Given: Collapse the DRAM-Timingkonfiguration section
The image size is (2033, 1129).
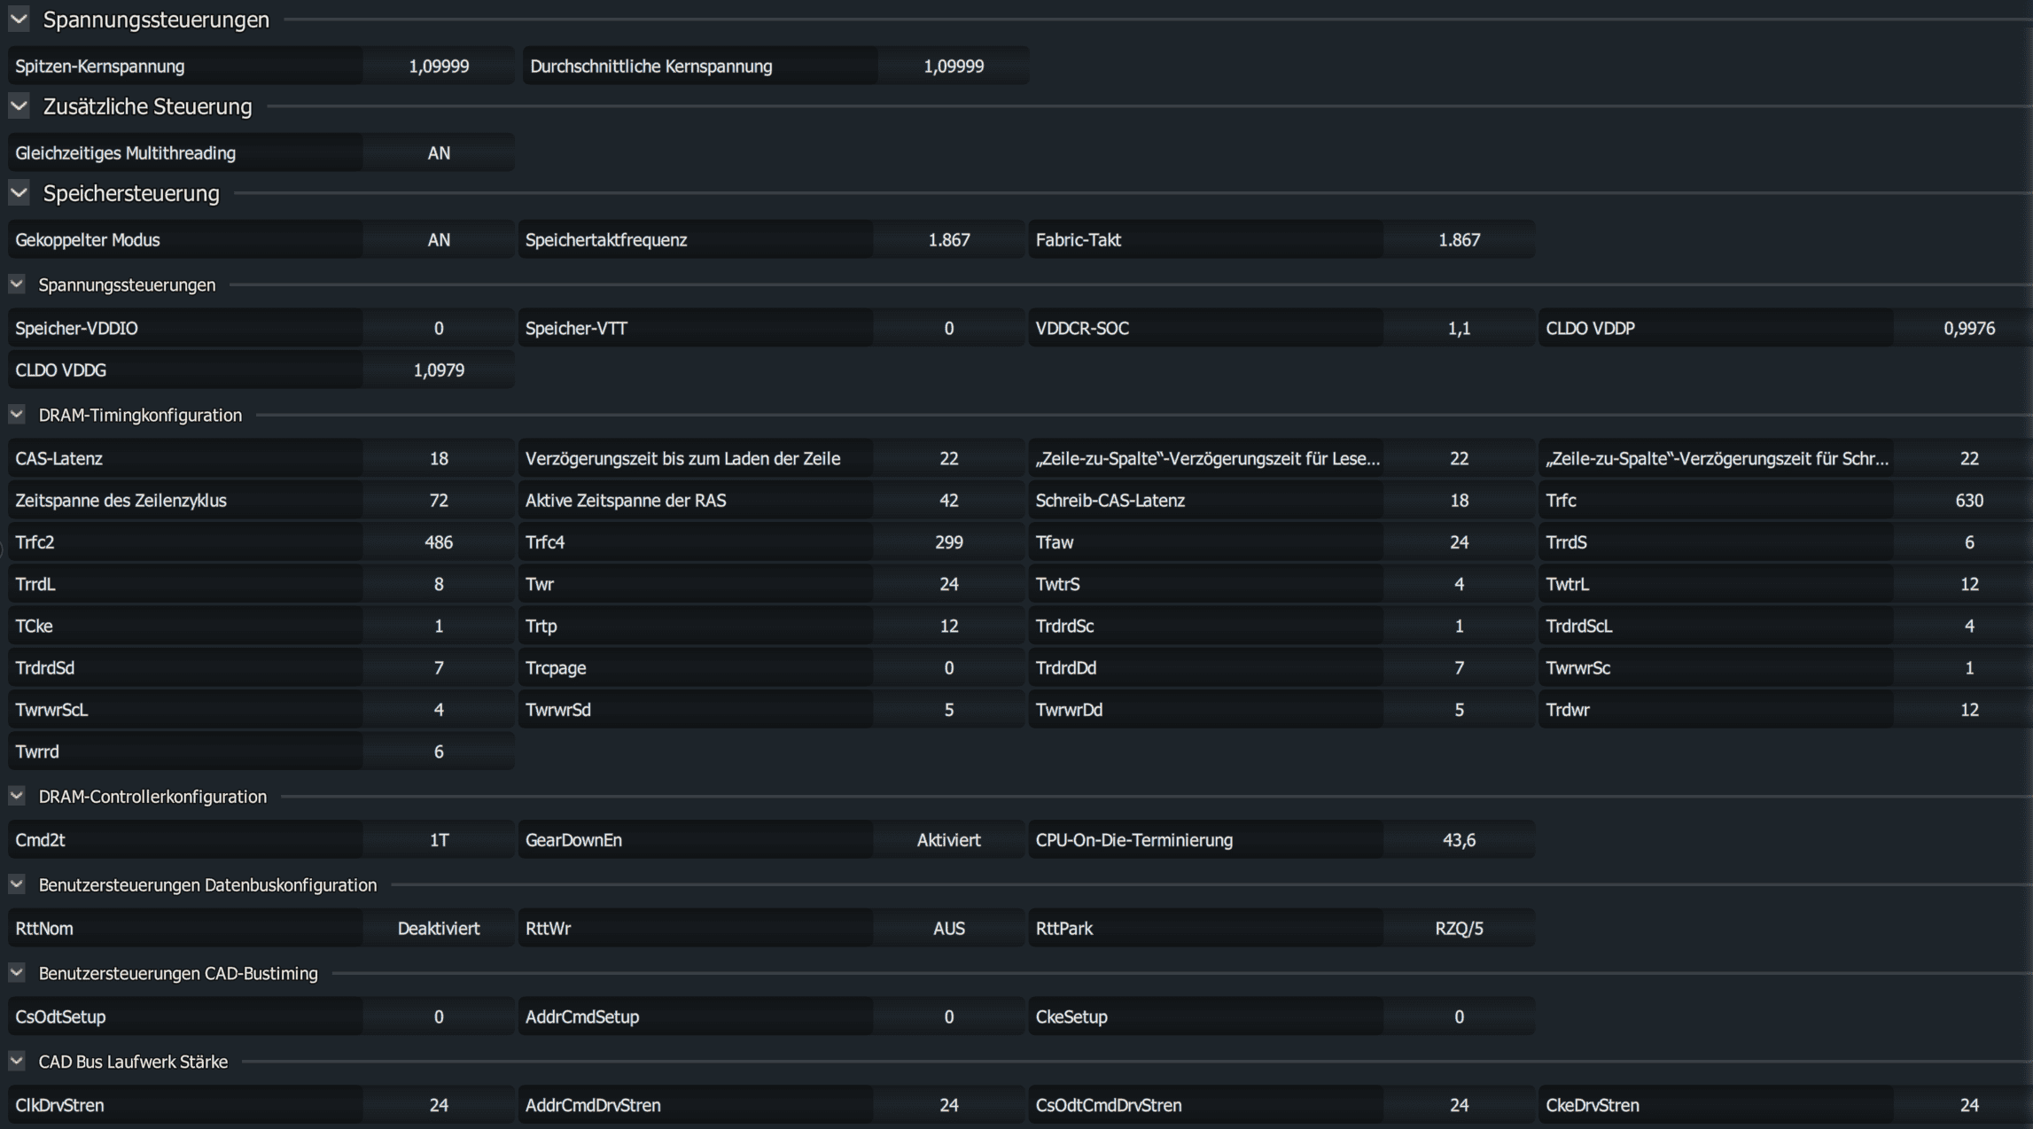Looking at the screenshot, I should click(x=17, y=415).
